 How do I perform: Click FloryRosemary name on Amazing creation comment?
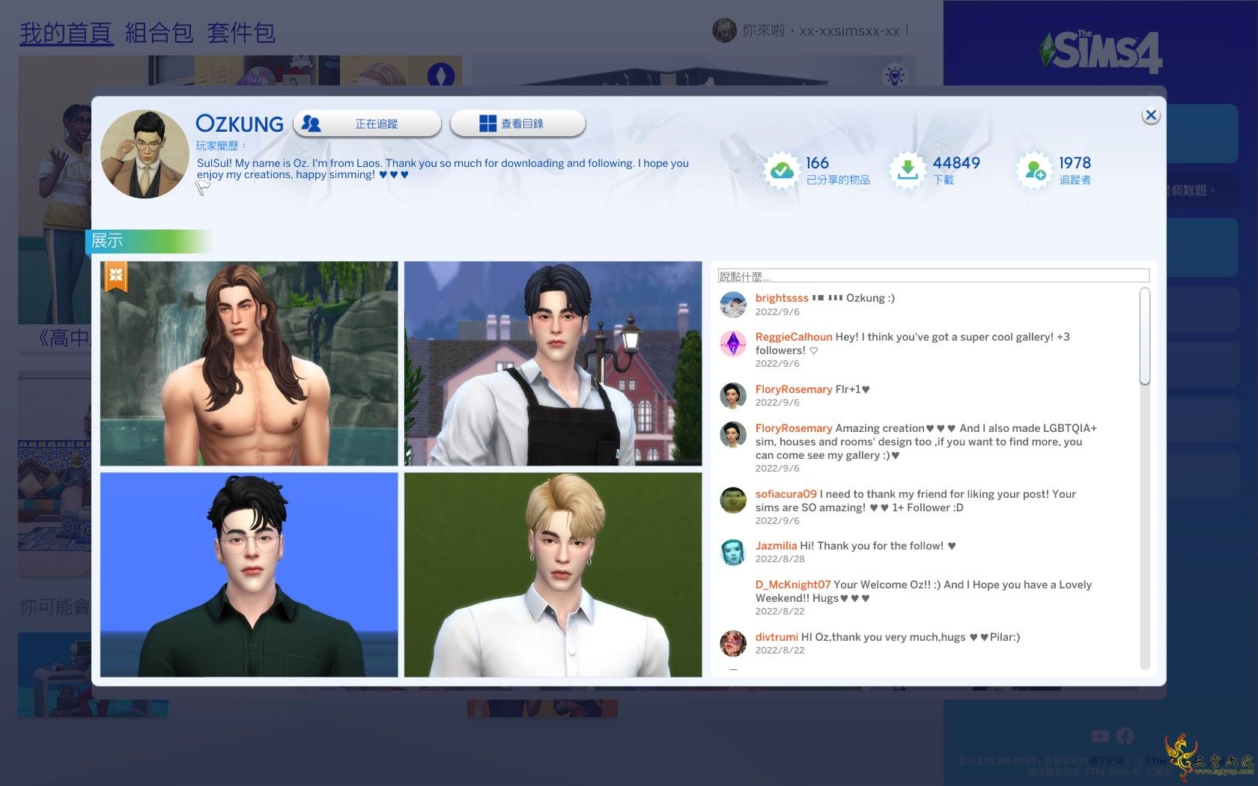[794, 428]
